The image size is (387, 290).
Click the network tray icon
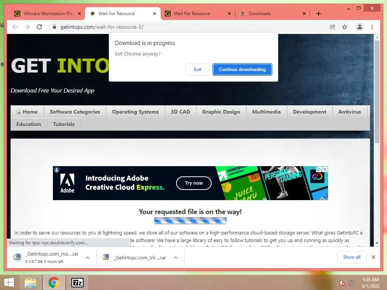coord(351,282)
